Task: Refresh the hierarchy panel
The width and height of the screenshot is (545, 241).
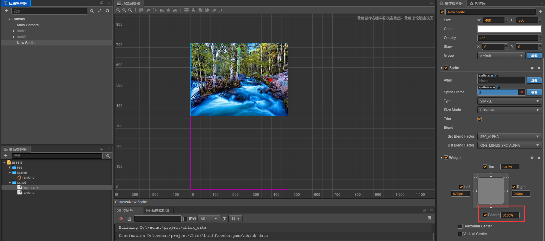Action: click(x=107, y=11)
